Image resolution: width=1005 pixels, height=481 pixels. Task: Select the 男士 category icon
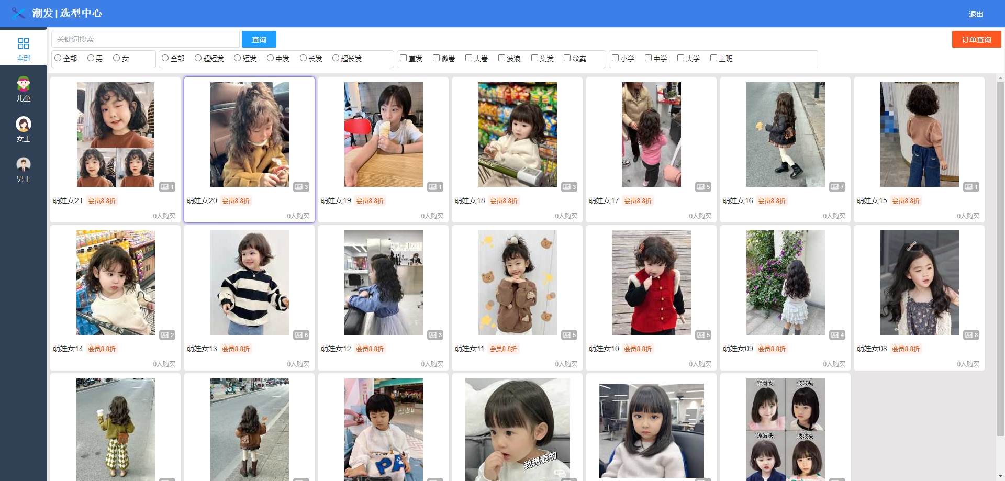coord(24,164)
